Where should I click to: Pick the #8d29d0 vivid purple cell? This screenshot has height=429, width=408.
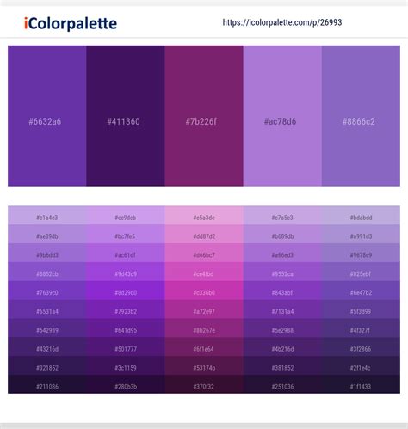click(126, 291)
